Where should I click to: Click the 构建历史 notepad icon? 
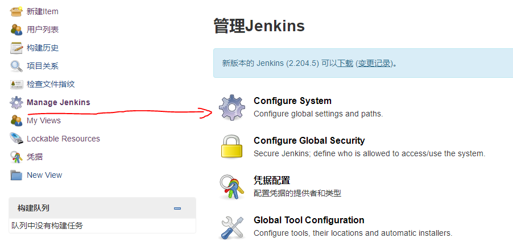click(16, 48)
